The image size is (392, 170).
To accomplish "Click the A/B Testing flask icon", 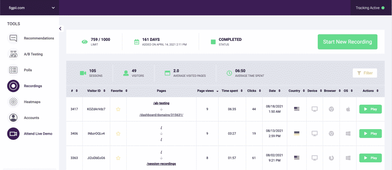I will (x=13, y=54).
